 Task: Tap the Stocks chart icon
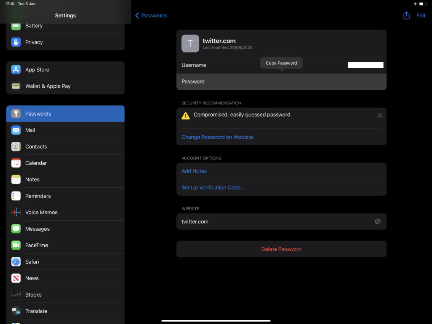pyautogui.click(x=16, y=295)
